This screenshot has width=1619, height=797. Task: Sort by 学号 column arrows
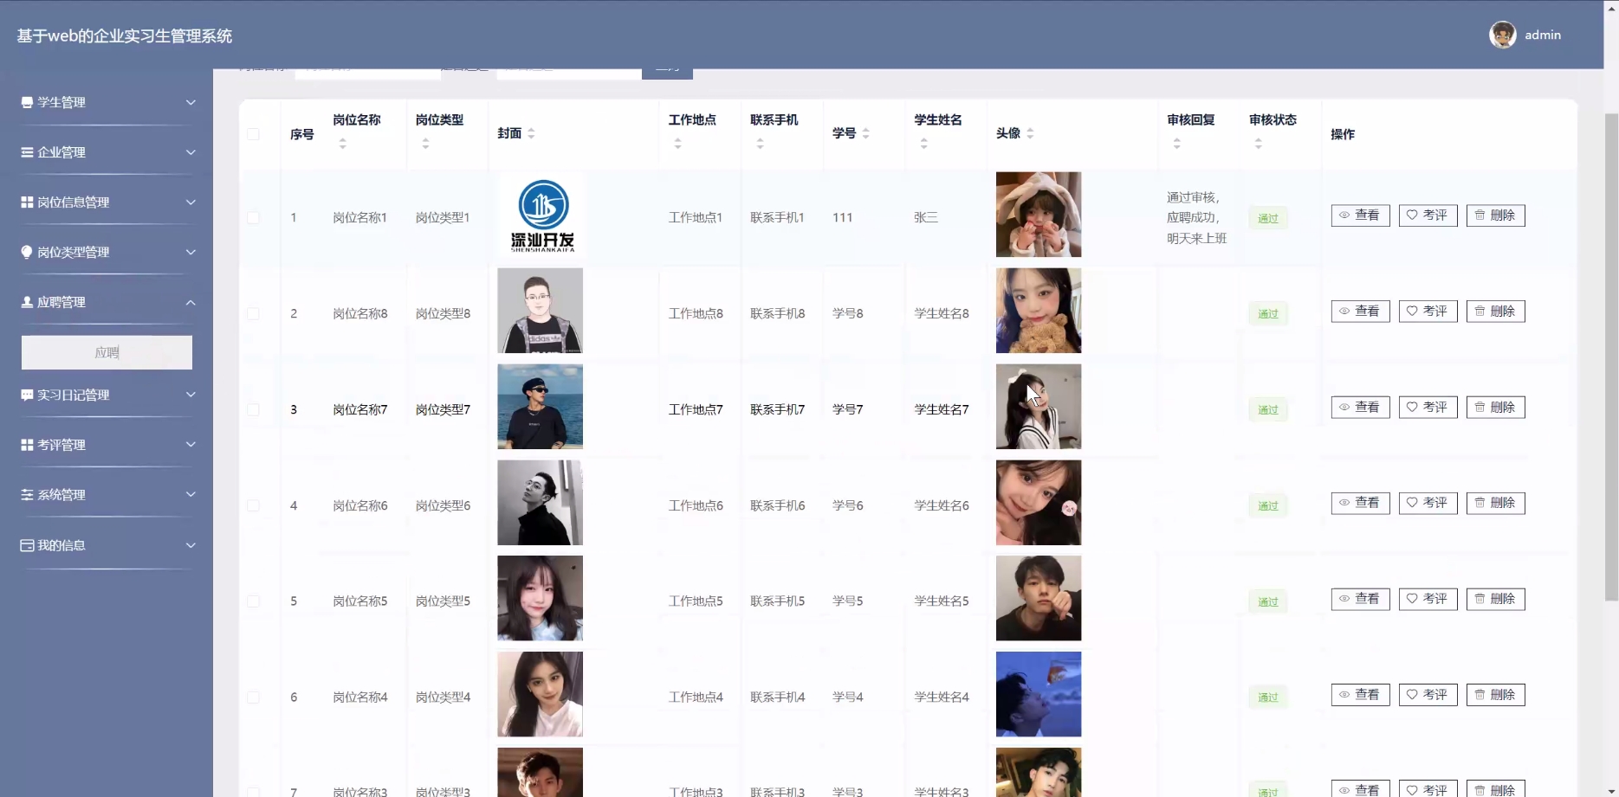(866, 133)
